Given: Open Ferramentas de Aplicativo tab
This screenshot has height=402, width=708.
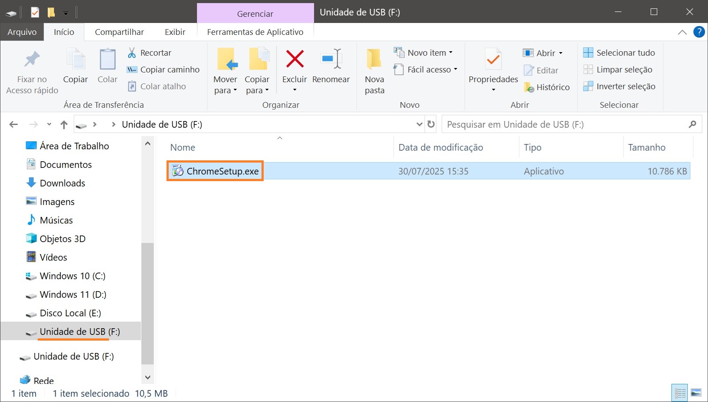Looking at the screenshot, I should pos(255,32).
